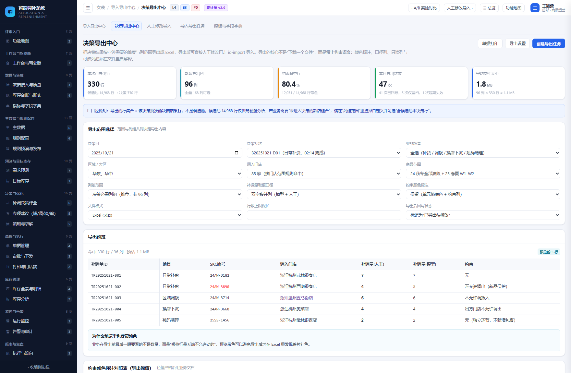Click the 规则配置 sidebar item icon
Image resolution: width=571 pixels, height=373 pixels.
click(x=8, y=138)
